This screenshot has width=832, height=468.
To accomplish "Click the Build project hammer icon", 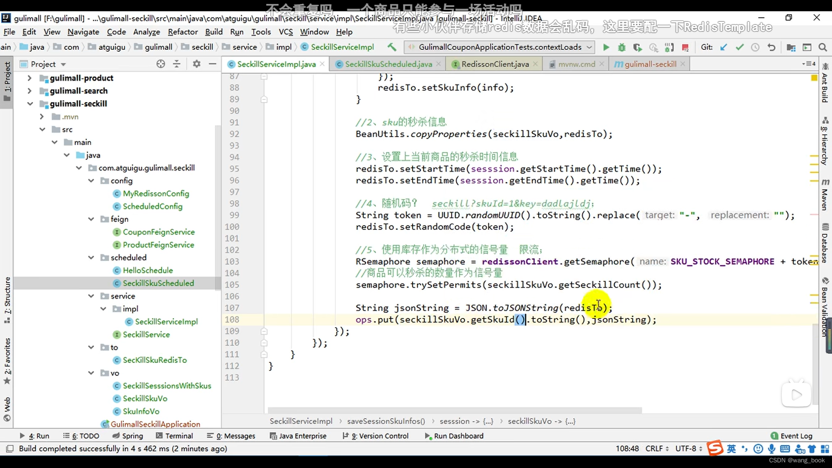I will point(392,47).
